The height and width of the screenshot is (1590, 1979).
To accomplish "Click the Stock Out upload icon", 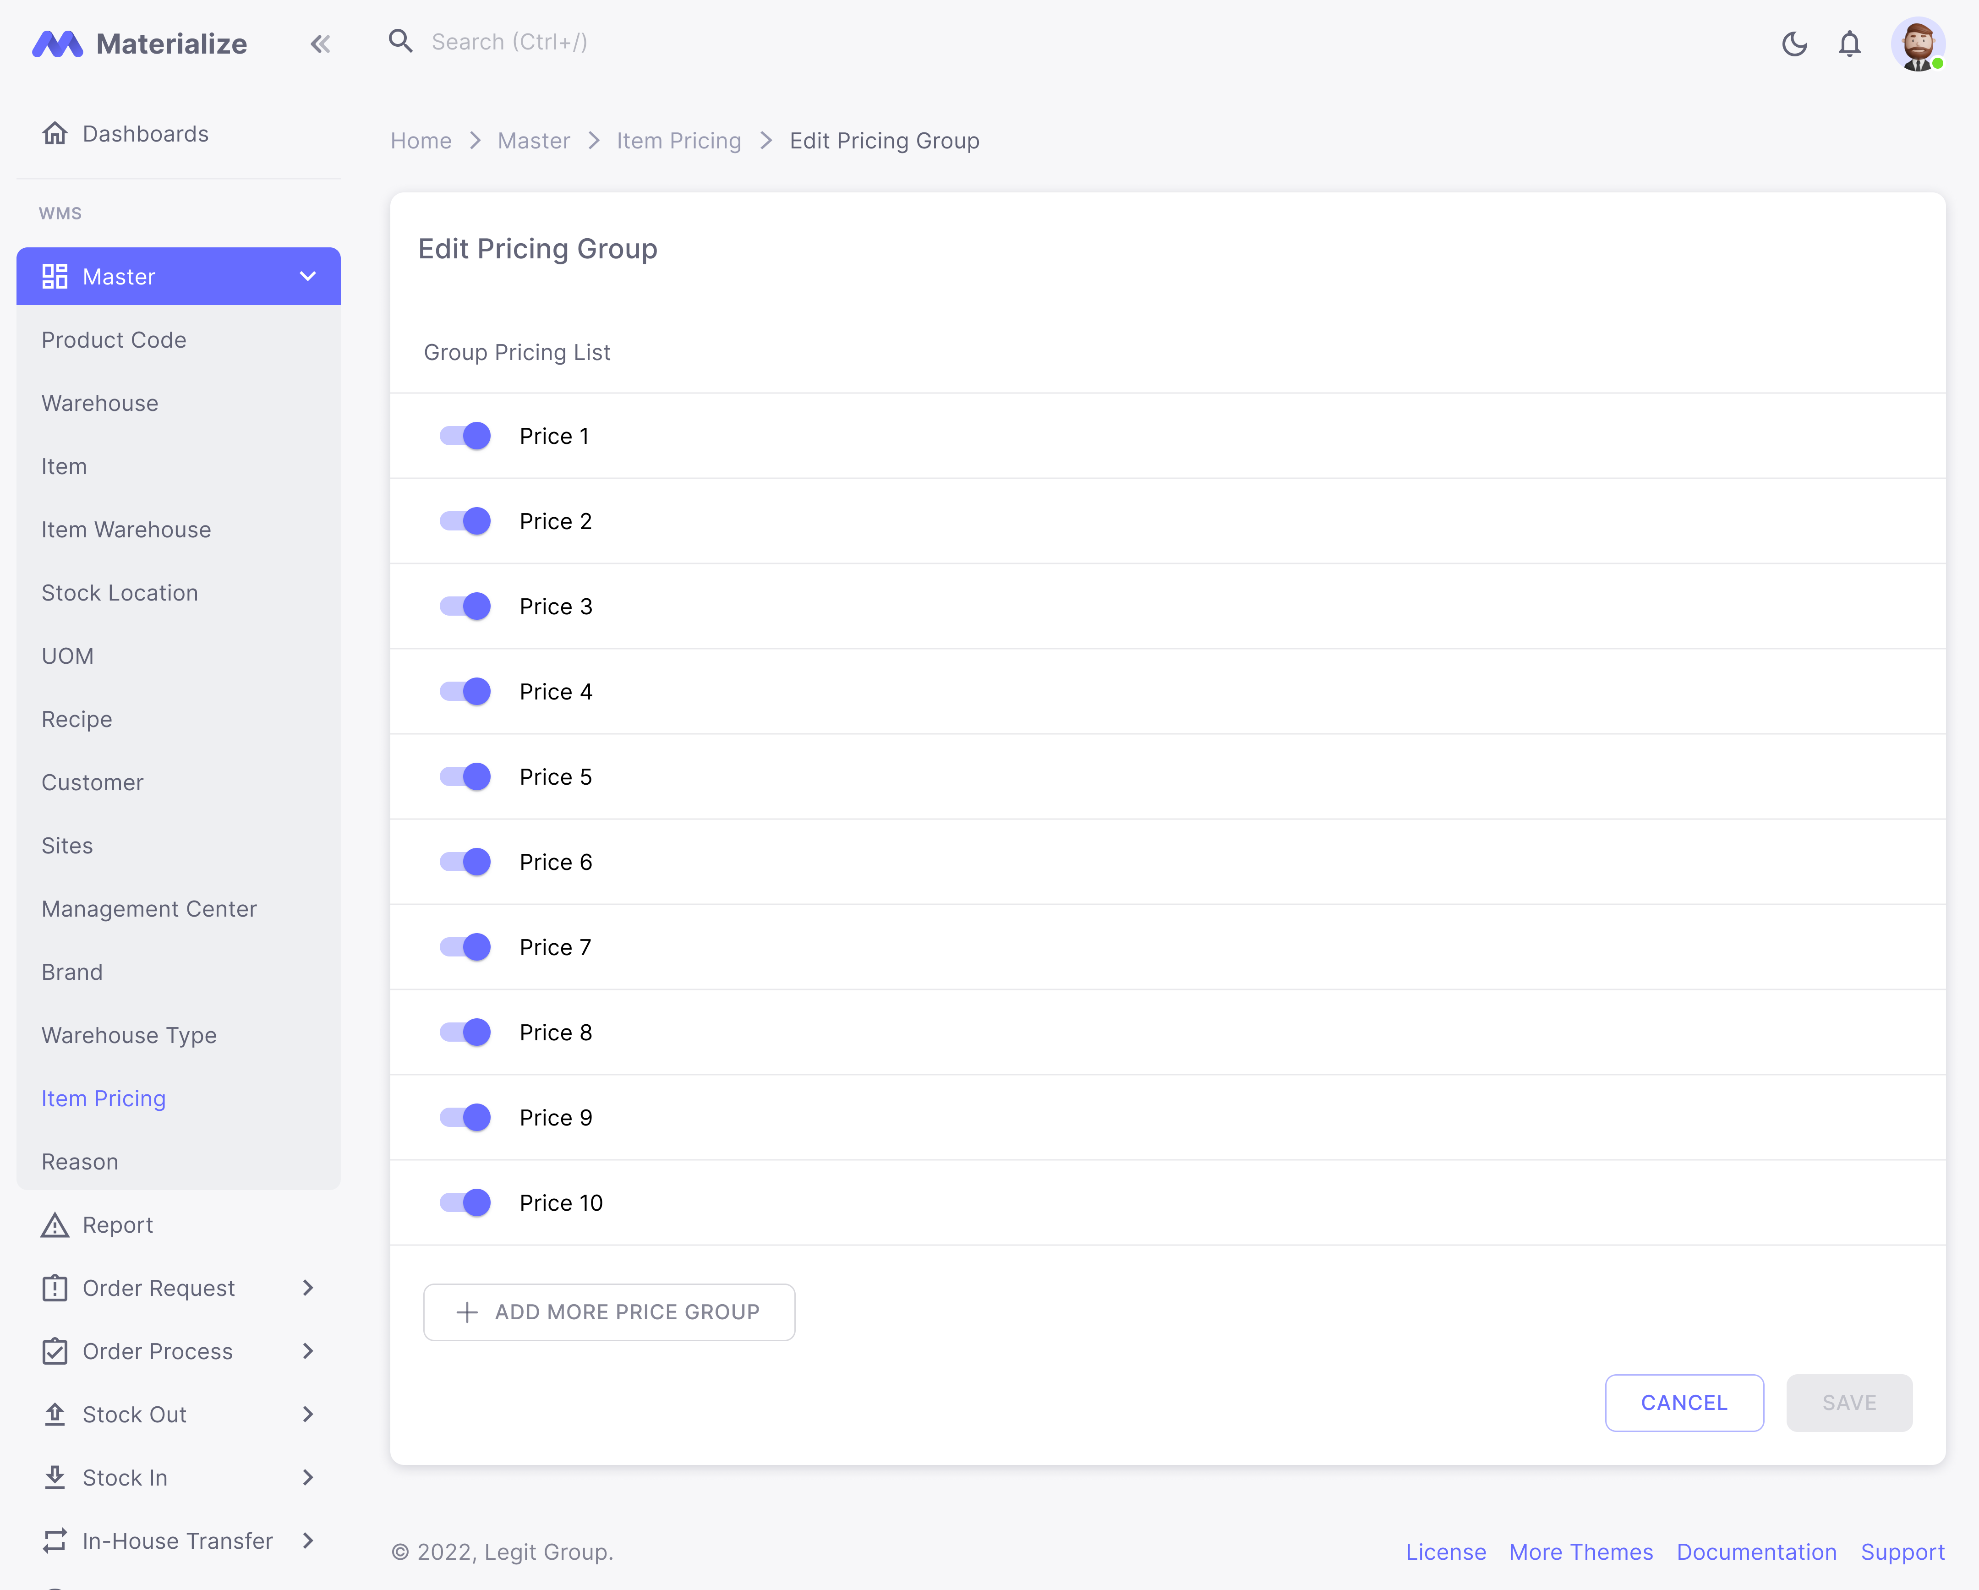I will (x=55, y=1415).
